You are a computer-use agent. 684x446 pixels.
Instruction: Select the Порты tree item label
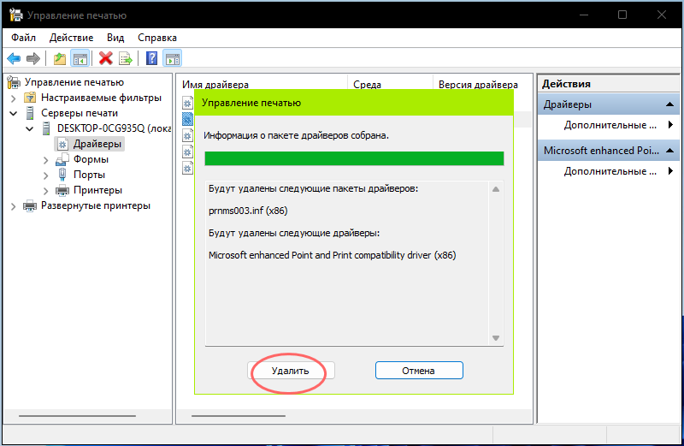pos(89,175)
